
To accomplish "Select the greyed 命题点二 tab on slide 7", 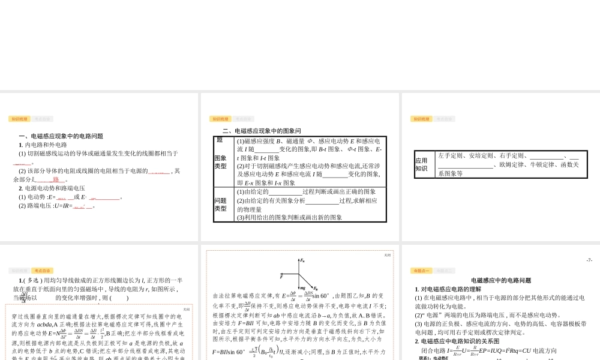I will [x=444, y=271].
